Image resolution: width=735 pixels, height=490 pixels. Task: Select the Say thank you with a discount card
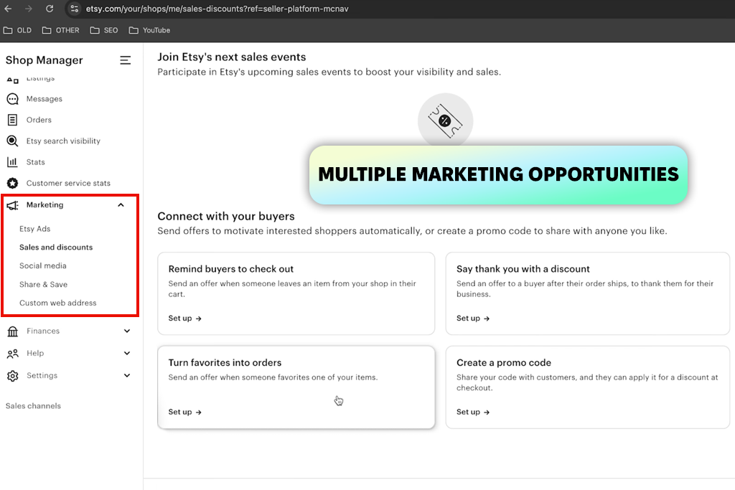point(587,293)
